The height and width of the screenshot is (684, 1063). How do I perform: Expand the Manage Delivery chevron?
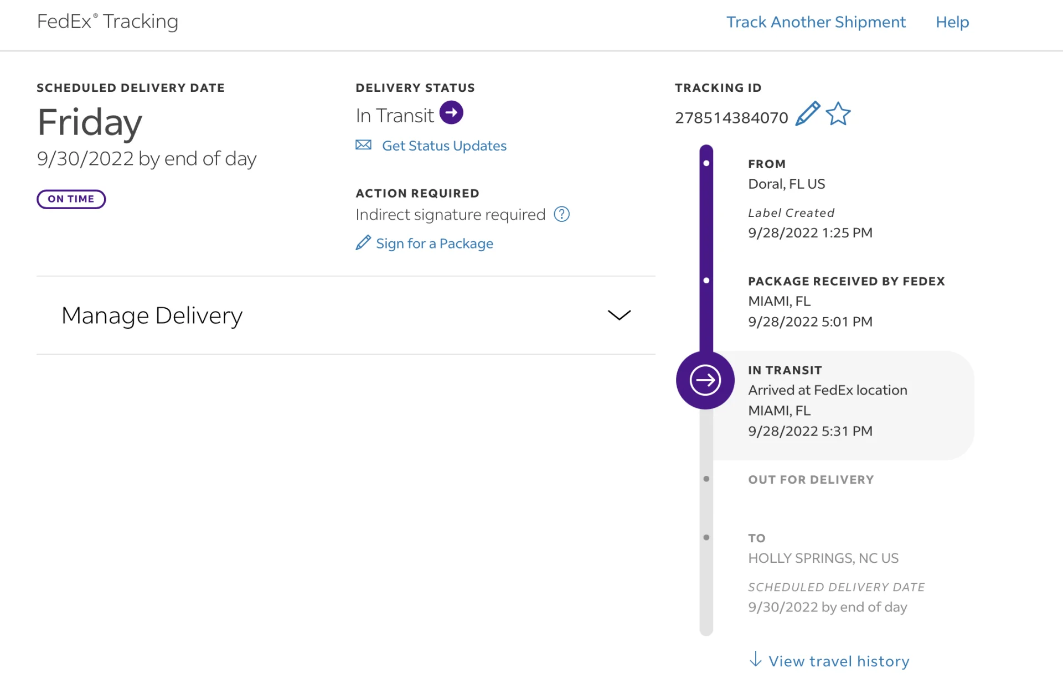(x=619, y=315)
